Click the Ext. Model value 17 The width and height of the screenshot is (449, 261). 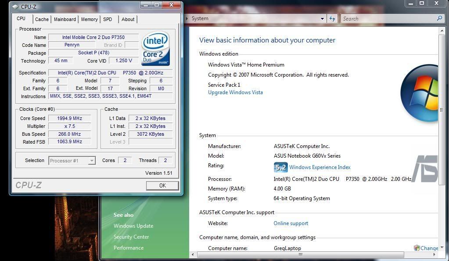click(x=110, y=88)
